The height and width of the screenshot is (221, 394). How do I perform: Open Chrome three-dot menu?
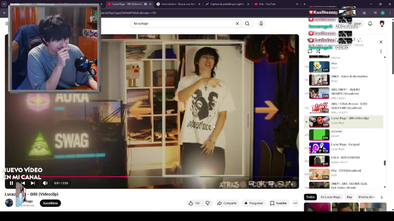pos(390,13)
